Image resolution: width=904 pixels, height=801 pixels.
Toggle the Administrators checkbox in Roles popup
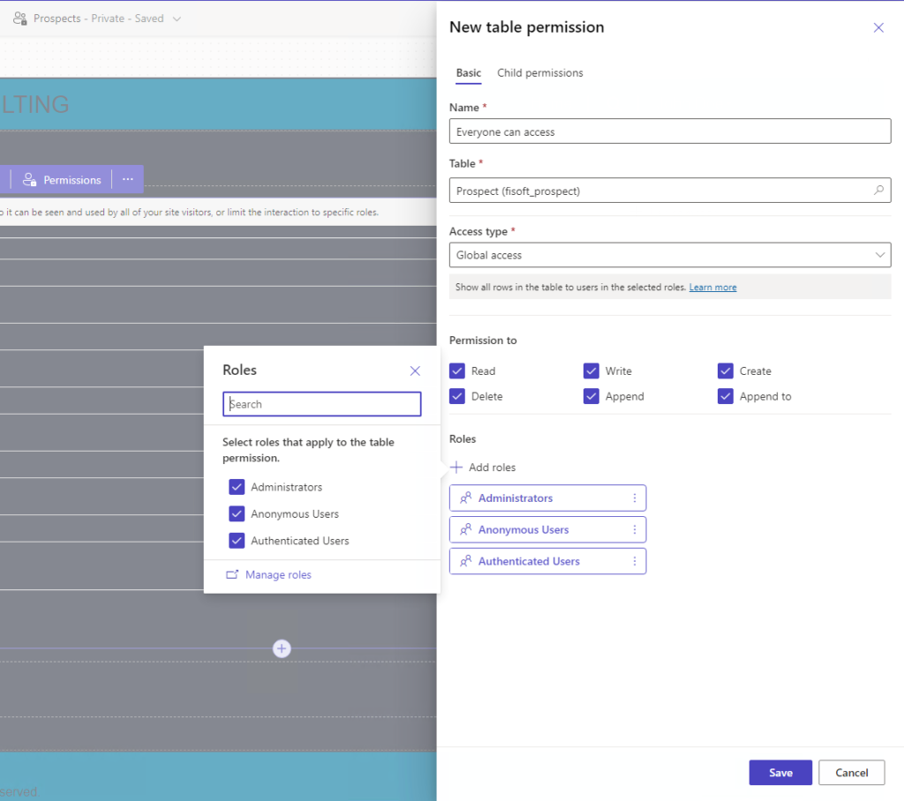tap(237, 486)
